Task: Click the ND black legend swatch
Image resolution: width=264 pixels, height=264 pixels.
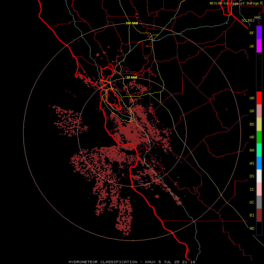Action: [x=259, y=228]
